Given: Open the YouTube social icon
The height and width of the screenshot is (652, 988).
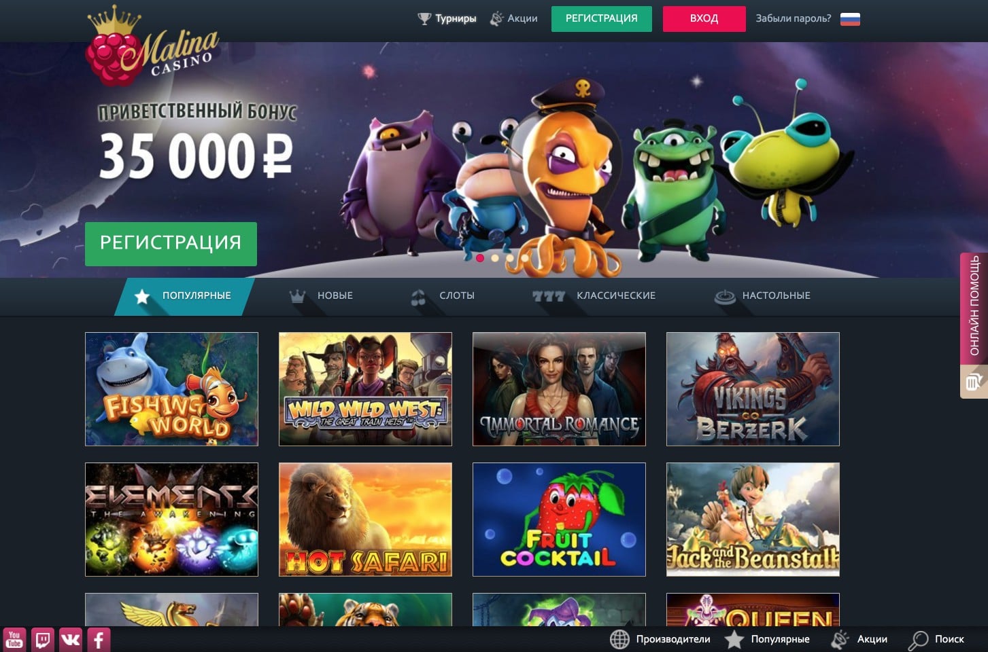Looking at the screenshot, I should (x=14, y=640).
